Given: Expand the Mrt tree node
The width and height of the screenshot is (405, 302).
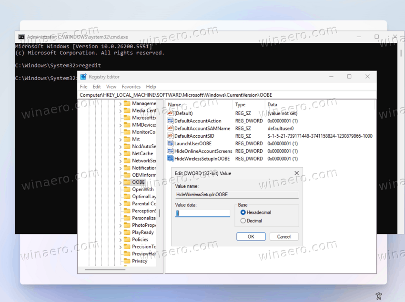Looking at the screenshot, I should pyautogui.click(x=121, y=140).
